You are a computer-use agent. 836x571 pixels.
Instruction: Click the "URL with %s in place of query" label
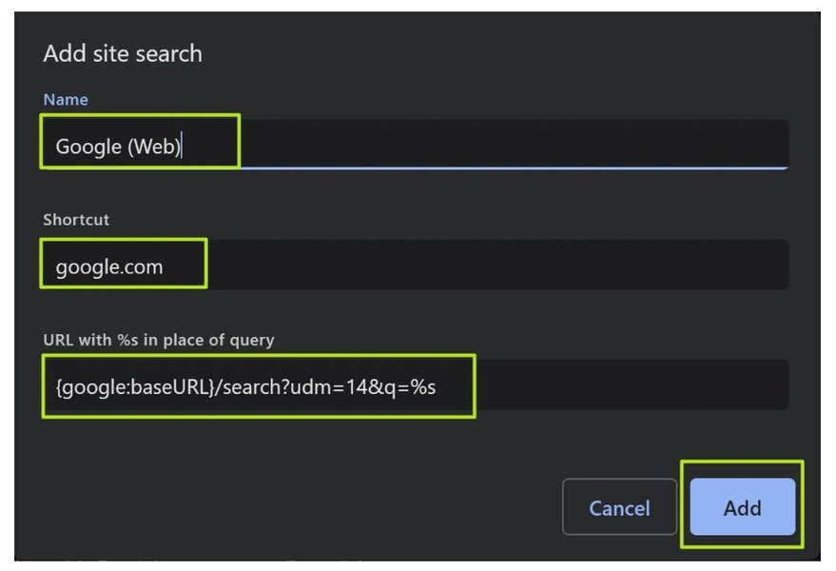[158, 340]
